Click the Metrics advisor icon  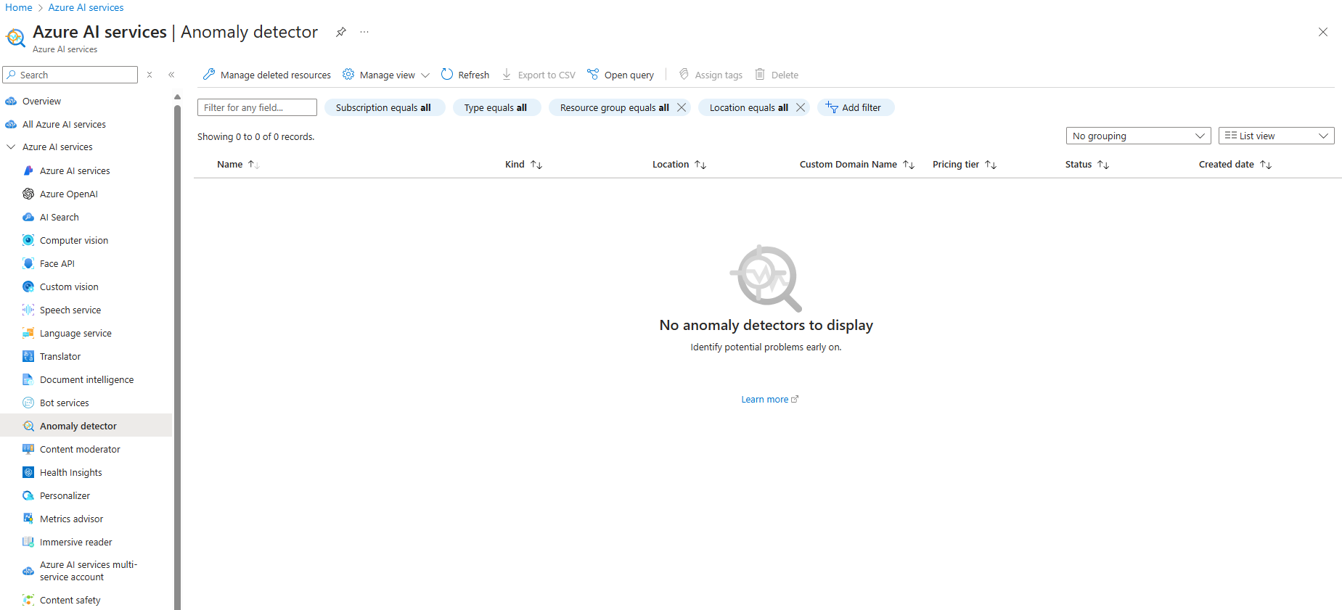click(28, 519)
